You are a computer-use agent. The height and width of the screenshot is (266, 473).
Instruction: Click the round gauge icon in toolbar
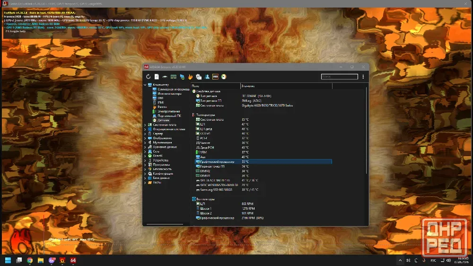224,77
